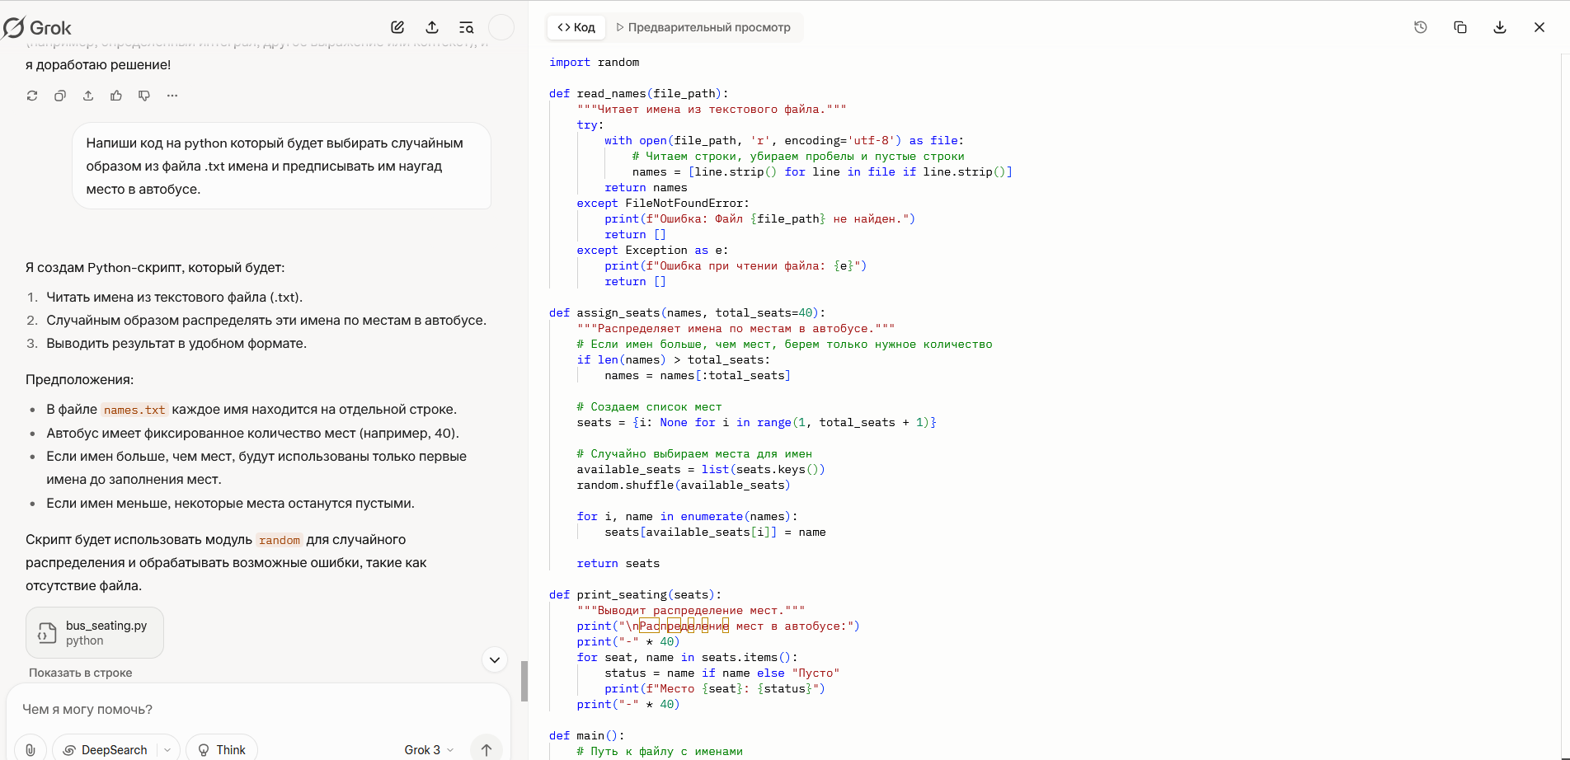Click 'def read_names(file_path):' line
1570x760 pixels.
(639, 93)
